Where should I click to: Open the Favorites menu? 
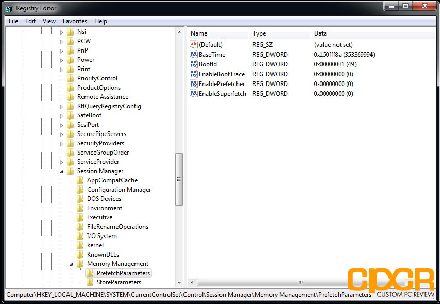75,21
